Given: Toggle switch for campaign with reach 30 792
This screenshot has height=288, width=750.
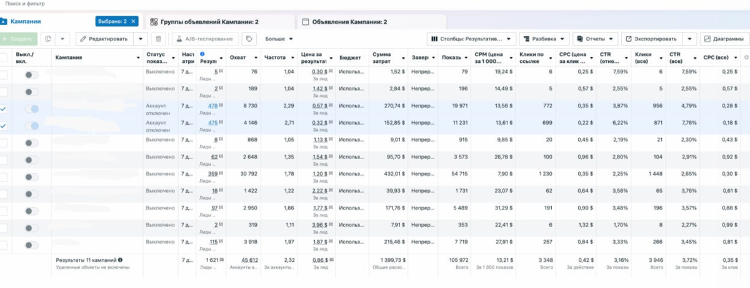Looking at the screenshot, I should [31, 176].
